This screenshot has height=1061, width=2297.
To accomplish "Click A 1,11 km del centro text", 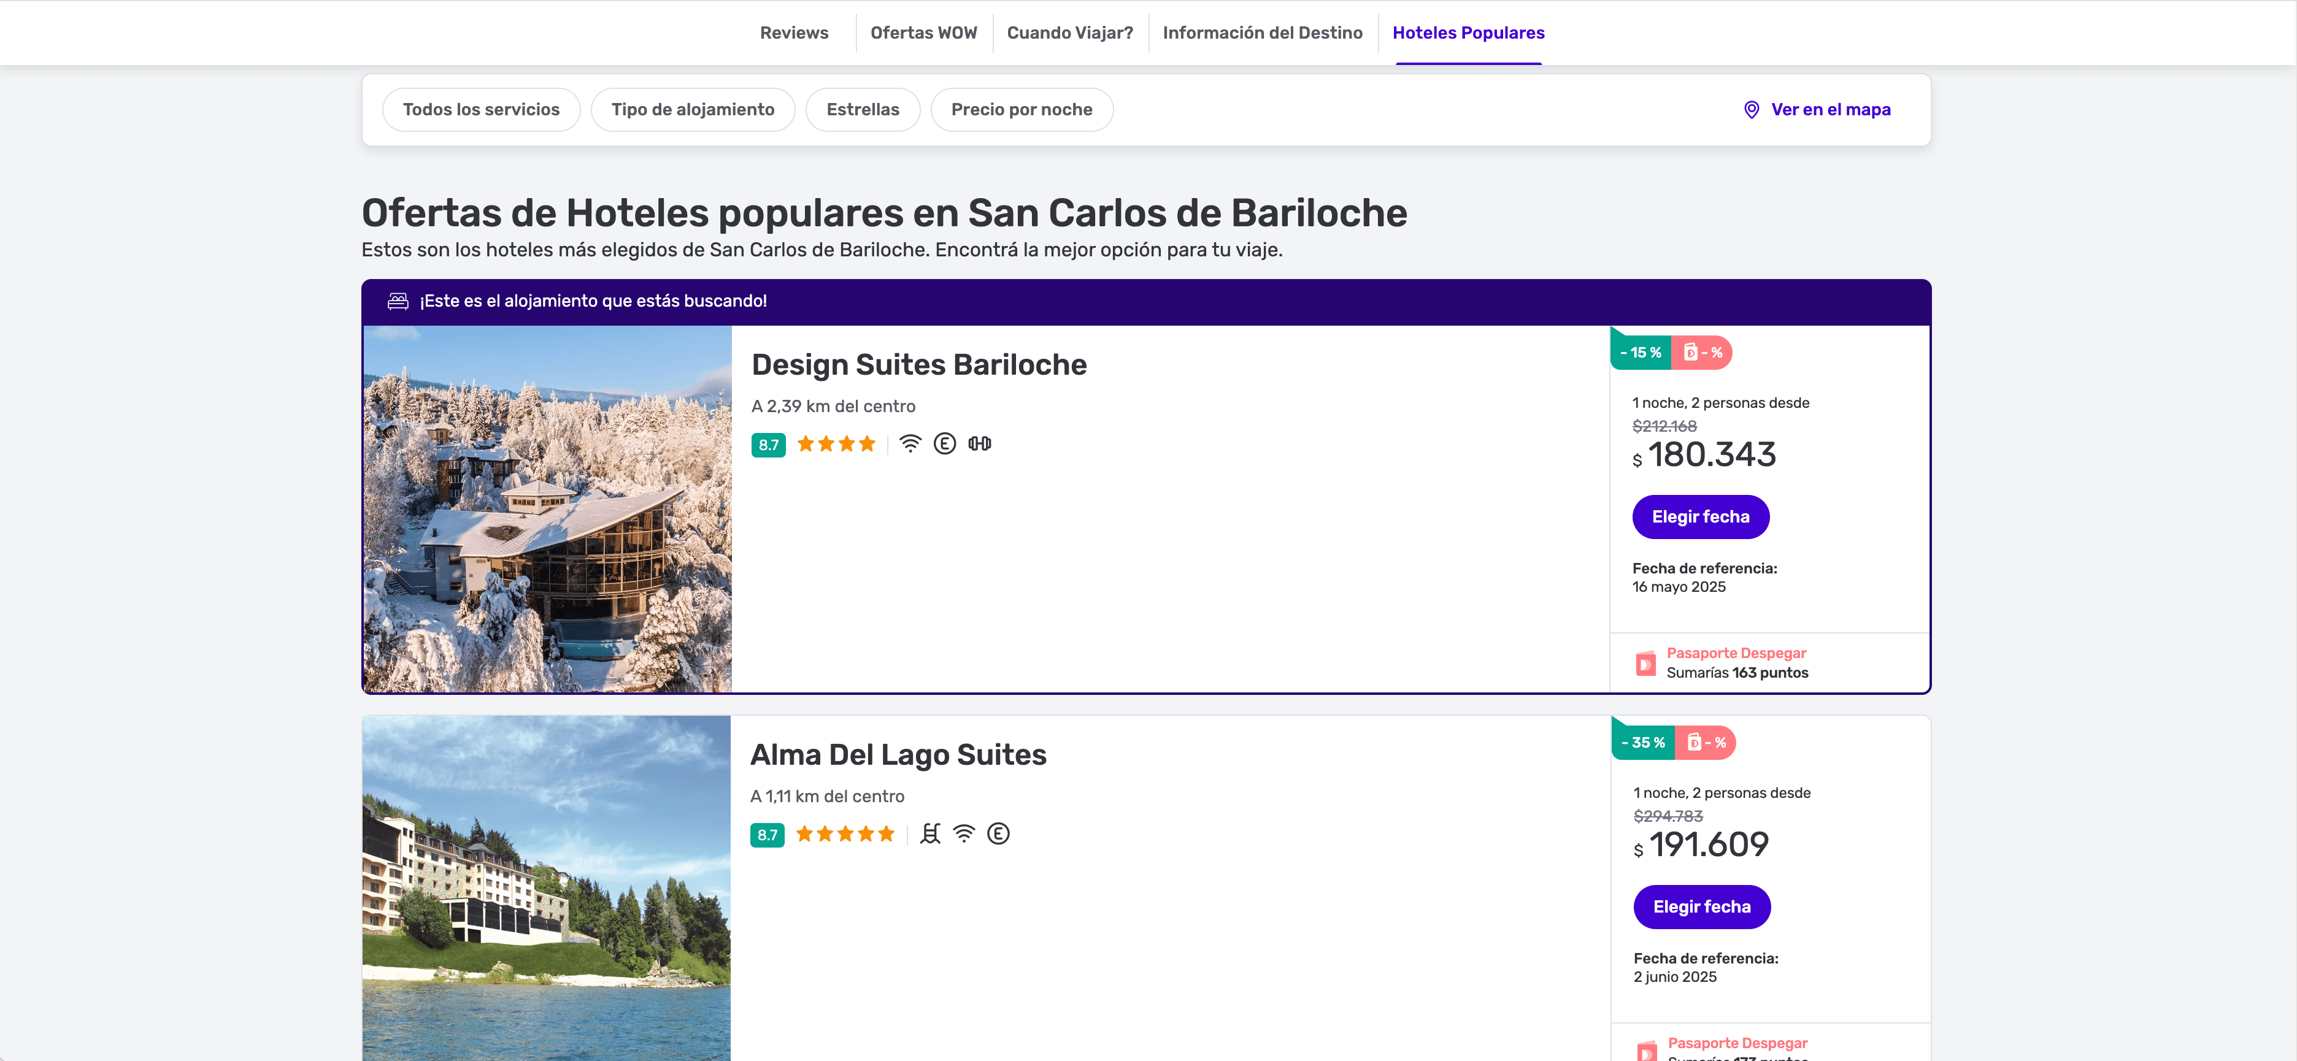I will 826,797.
